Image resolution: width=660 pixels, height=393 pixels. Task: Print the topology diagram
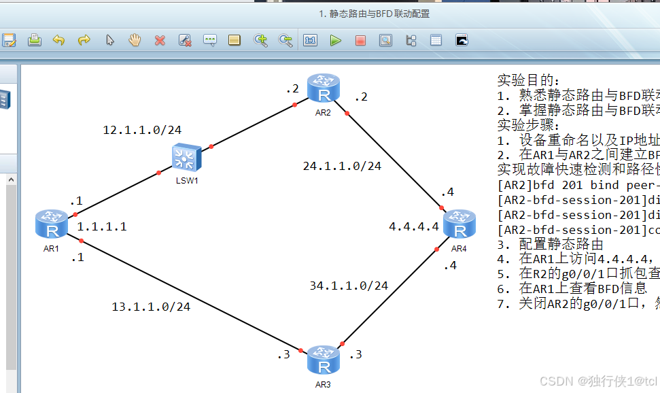34,40
